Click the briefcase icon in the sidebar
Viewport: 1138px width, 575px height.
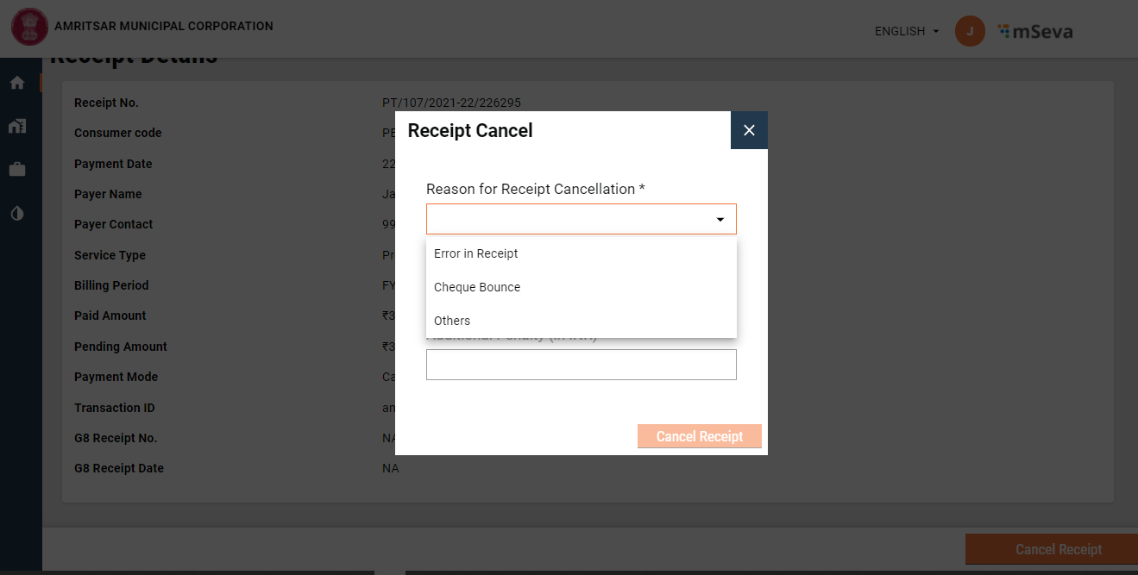pyautogui.click(x=17, y=170)
